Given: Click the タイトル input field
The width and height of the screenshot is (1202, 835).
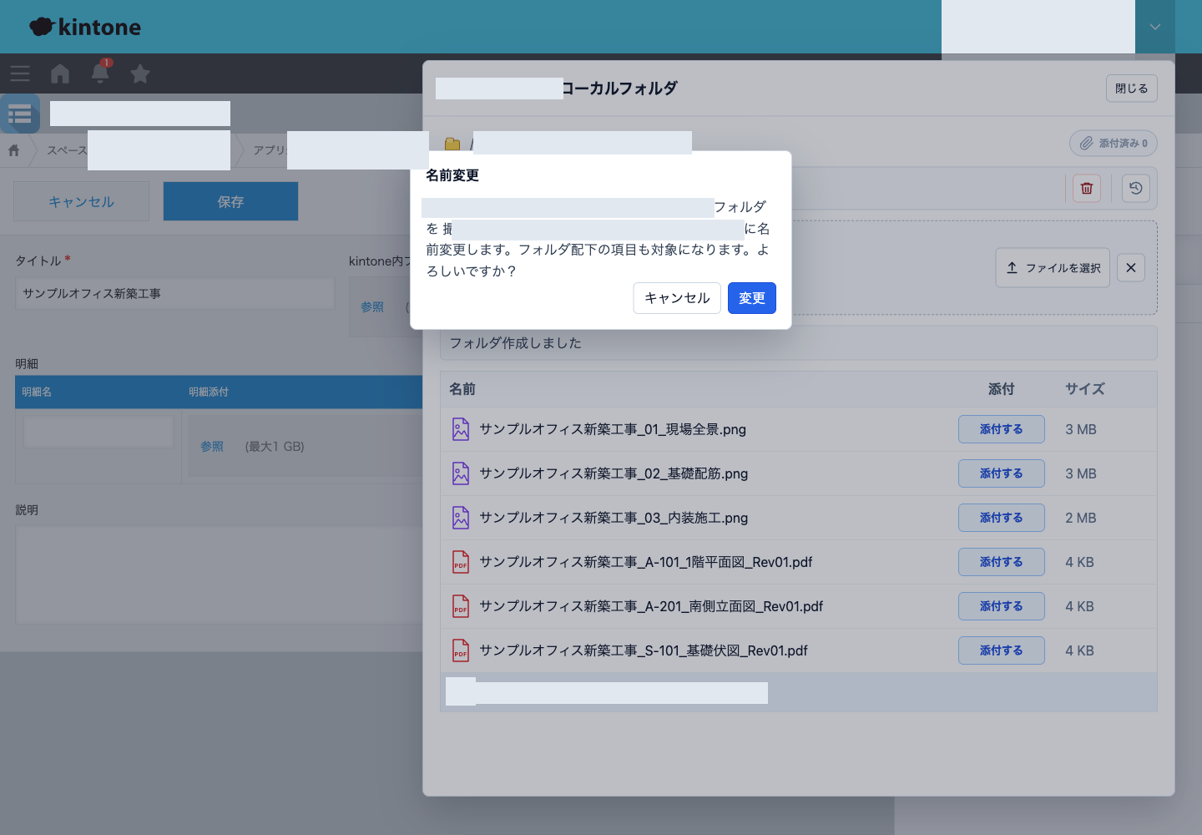Looking at the screenshot, I should pos(175,294).
